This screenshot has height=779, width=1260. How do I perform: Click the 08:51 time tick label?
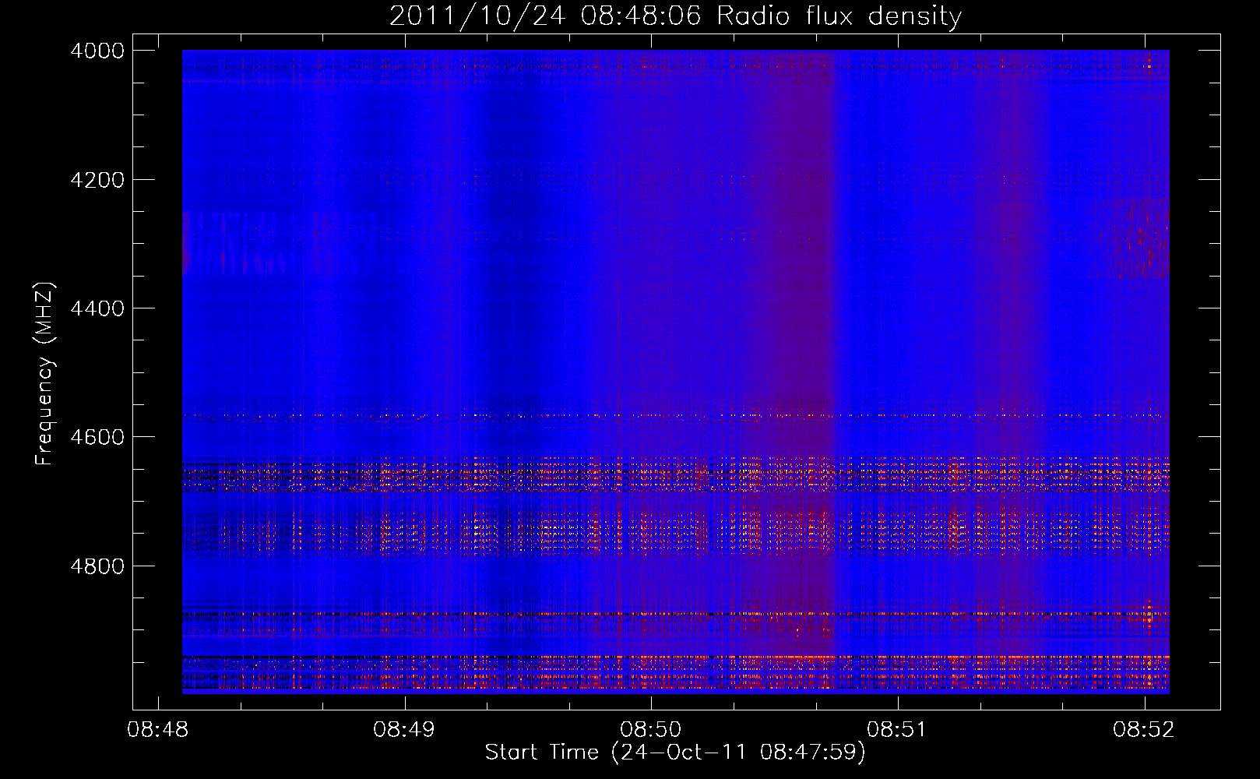897,730
